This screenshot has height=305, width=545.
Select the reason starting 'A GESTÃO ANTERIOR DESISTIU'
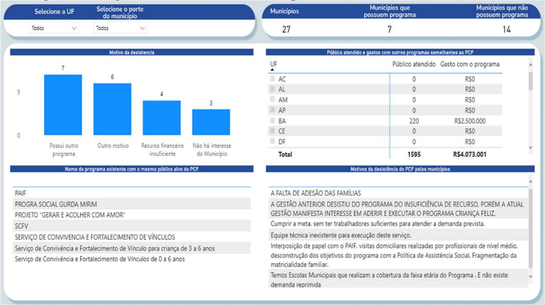click(x=398, y=209)
